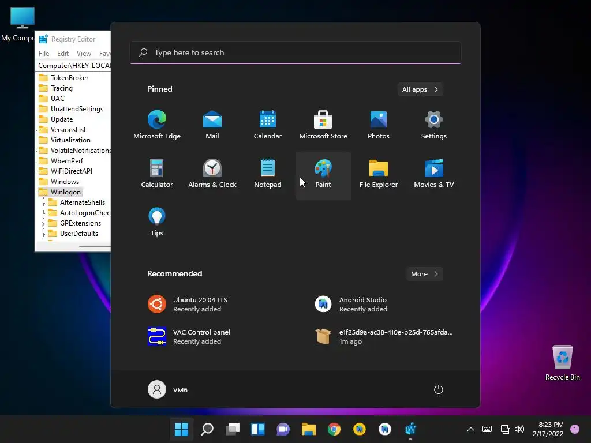Viewport: 591px width, 443px height.
Task: Show More recommended items
Action: 424,274
